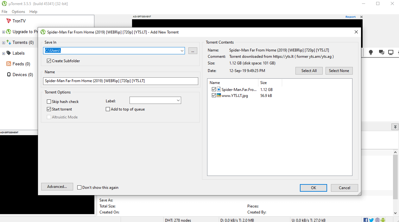The width and height of the screenshot is (399, 222).
Task: Select TronTV in the sidebar
Action: 19,21
